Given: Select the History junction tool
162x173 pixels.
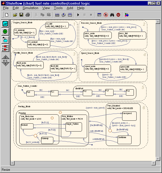Looking at the screenshot, I should (5, 32).
